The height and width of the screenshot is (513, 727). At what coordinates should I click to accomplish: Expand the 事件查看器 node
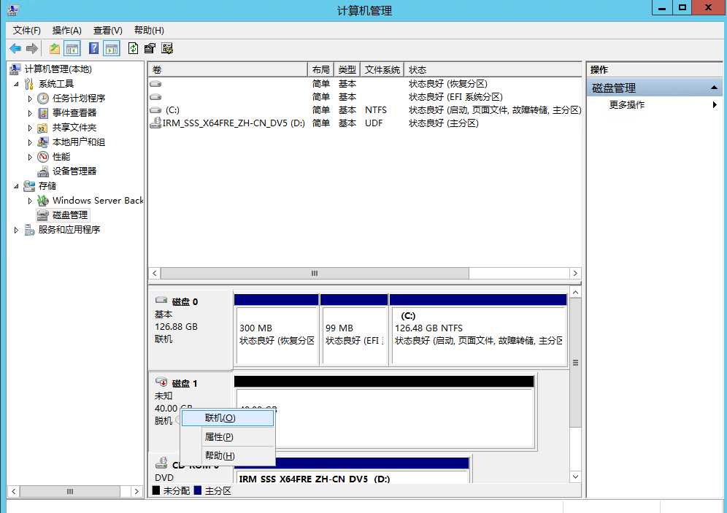[30, 113]
